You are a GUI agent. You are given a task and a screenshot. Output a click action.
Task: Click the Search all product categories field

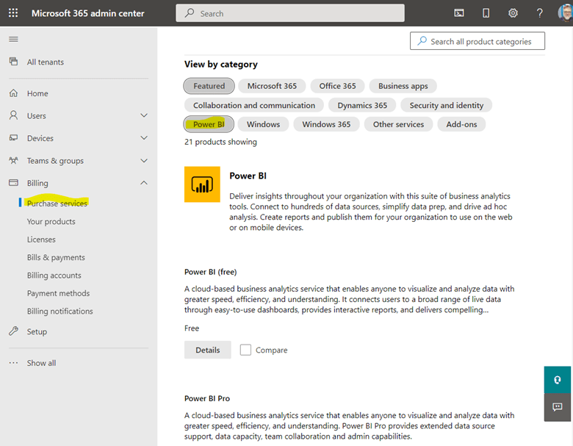tap(478, 41)
